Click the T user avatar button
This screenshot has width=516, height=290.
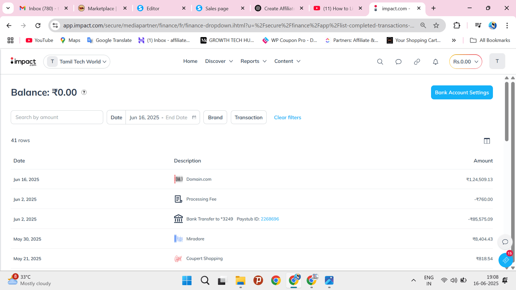497,61
